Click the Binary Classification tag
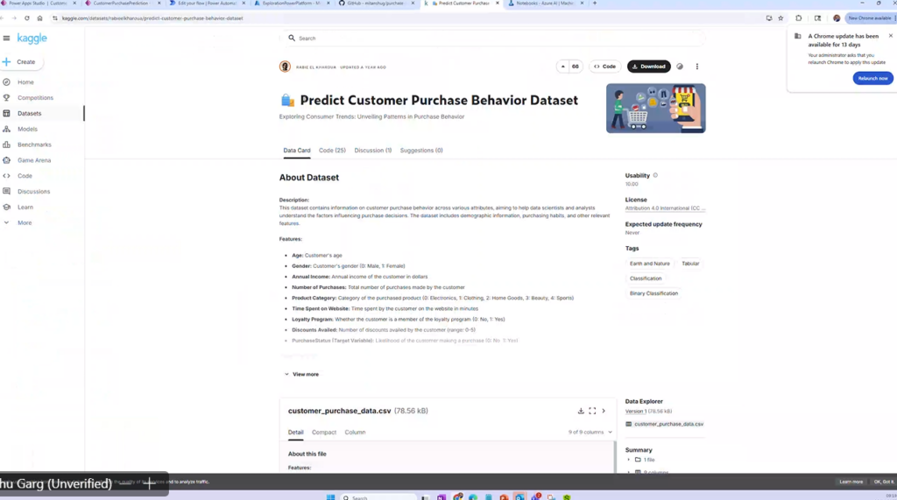Image resolution: width=897 pixels, height=500 pixels. (x=653, y=293)
